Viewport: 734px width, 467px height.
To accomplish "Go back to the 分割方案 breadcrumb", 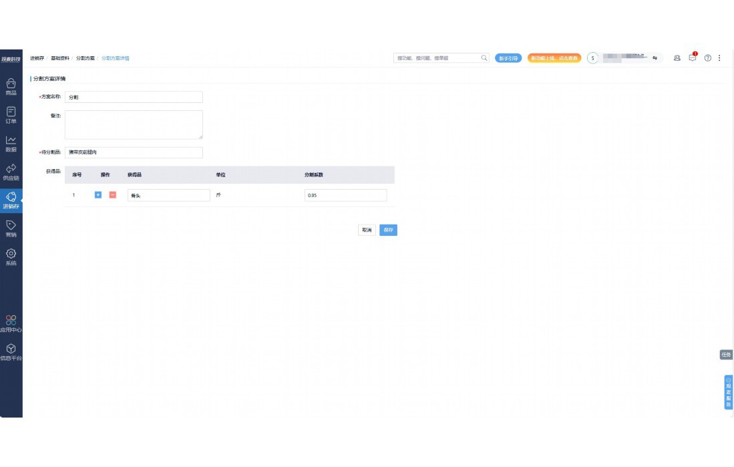I will tap(85, 58).
